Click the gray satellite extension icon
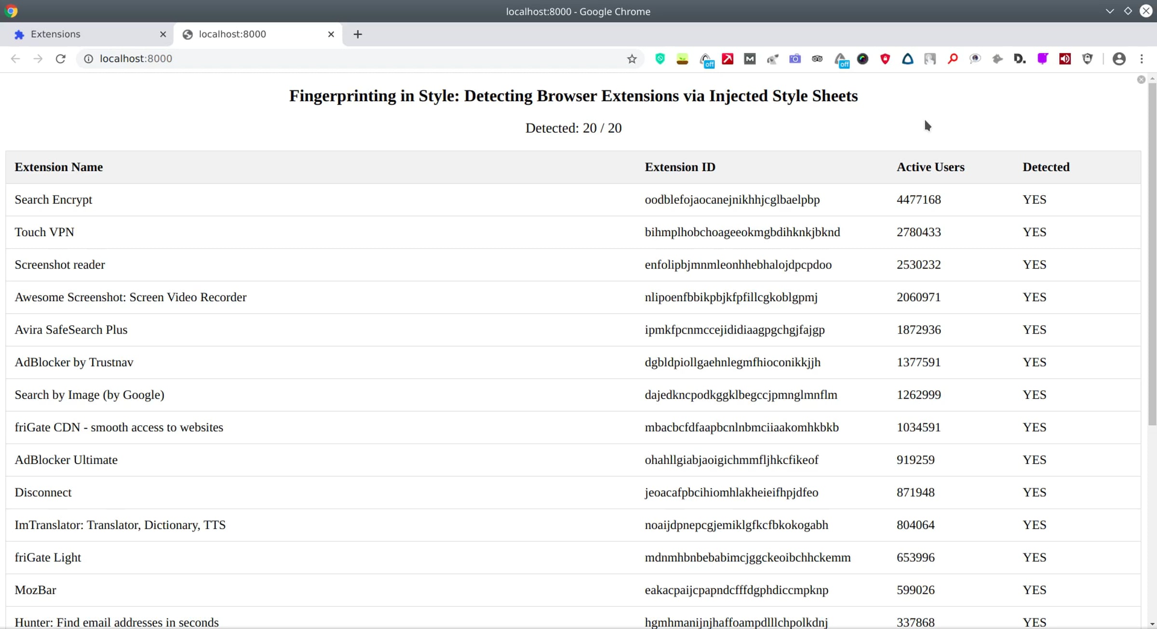1157x629 pixels. pyautogui.click(x=772, y=59)
